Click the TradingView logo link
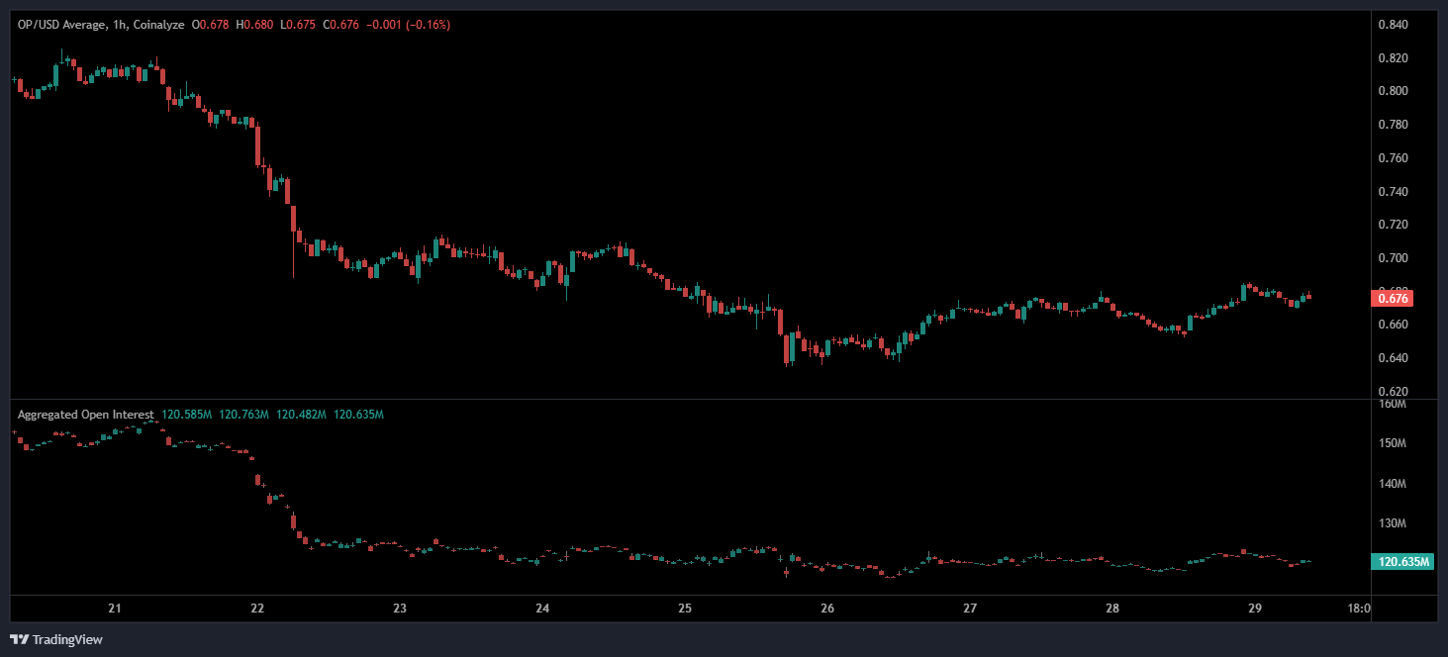Viewport: 1448px width, 657px height. pos(56,639)
